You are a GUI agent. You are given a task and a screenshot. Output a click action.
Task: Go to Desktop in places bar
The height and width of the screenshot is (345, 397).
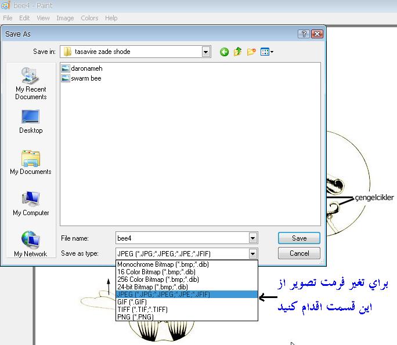click(x=31, y=121)
